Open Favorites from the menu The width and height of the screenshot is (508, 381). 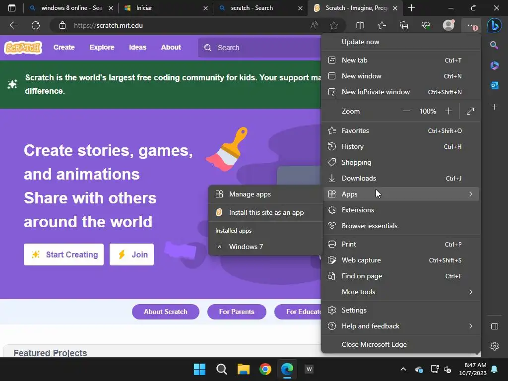pyautogui.click(x=401, y=130)
